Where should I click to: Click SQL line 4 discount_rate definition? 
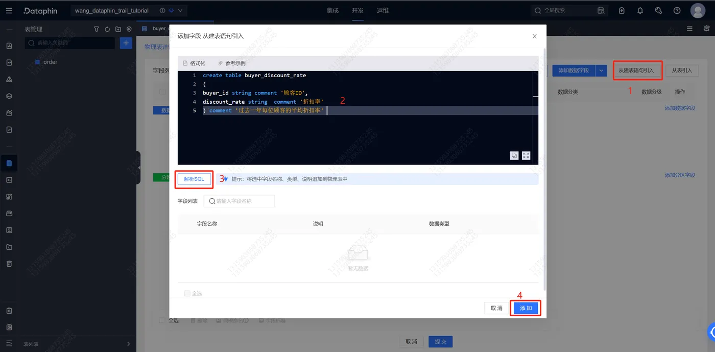click(x=263, y=102)
